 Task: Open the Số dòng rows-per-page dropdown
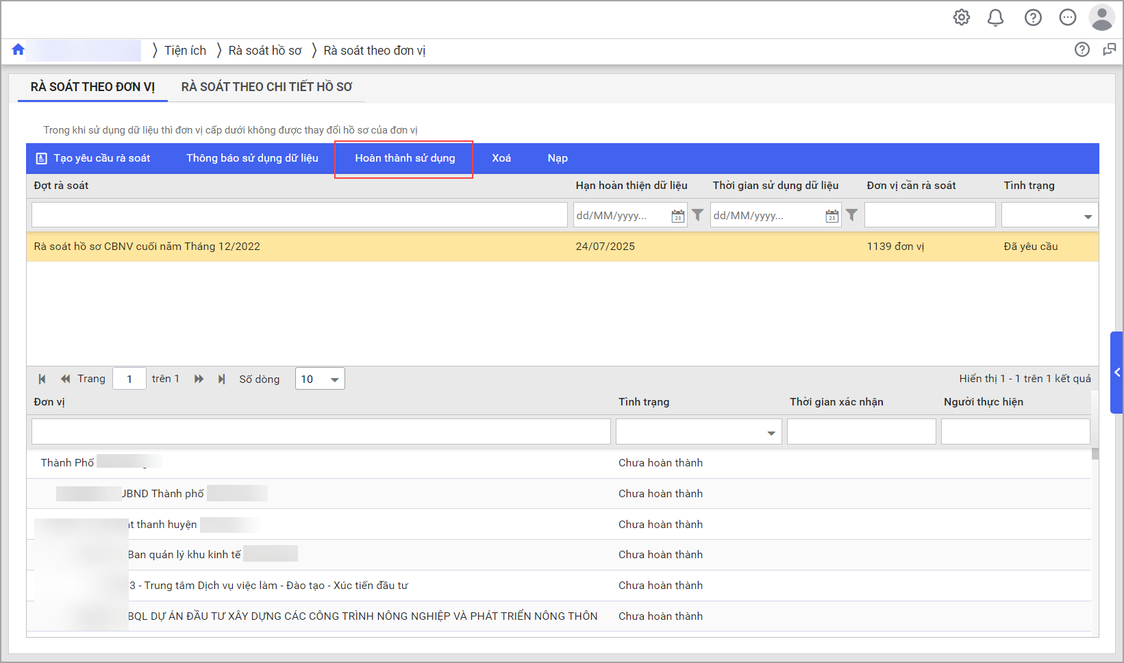[x=334, y=379]
